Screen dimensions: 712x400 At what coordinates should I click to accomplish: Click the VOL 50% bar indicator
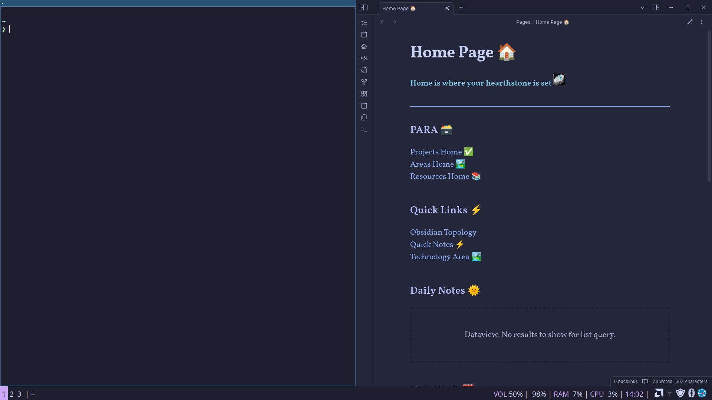[x=508, y=394]
